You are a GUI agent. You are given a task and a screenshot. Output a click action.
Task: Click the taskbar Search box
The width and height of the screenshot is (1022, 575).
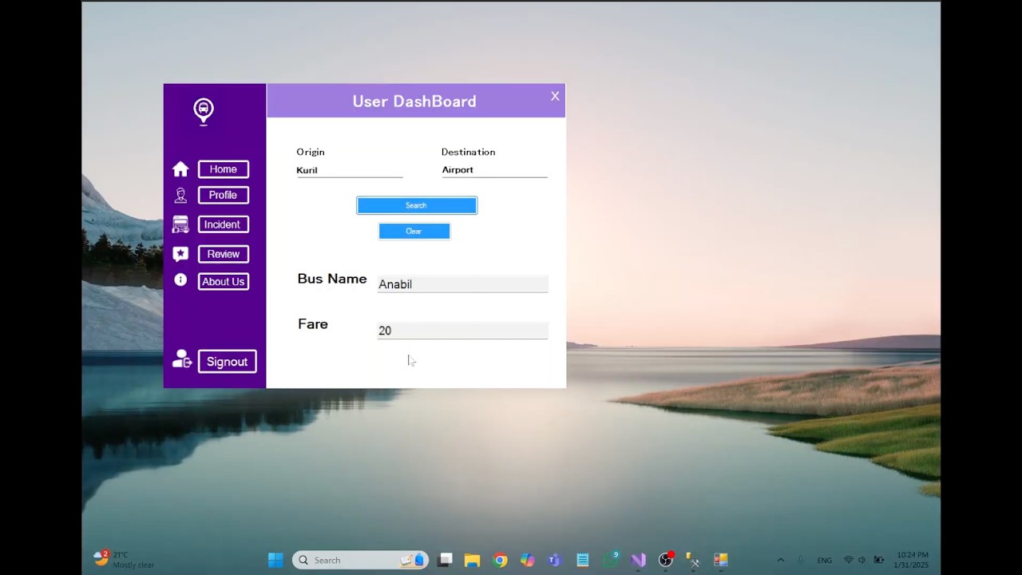360,560
